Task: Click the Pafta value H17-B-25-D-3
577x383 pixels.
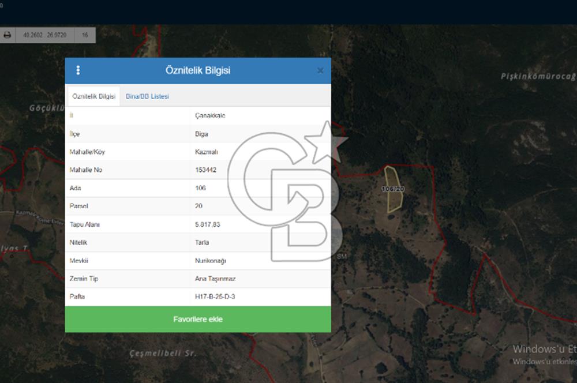Action: pos(215,296)
